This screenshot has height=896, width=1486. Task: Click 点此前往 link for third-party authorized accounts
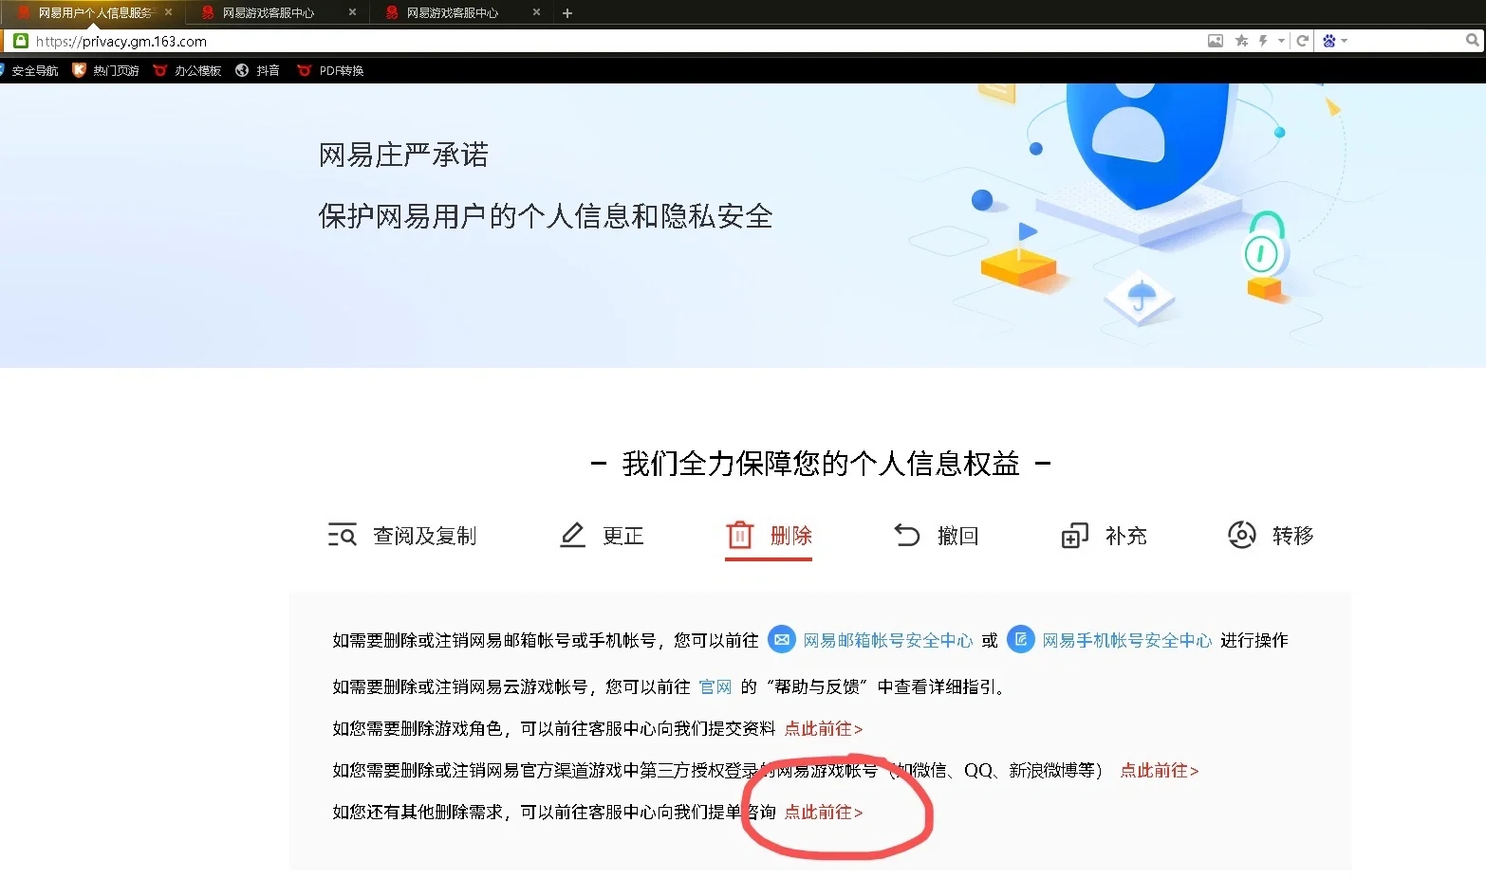[1160, 770]
